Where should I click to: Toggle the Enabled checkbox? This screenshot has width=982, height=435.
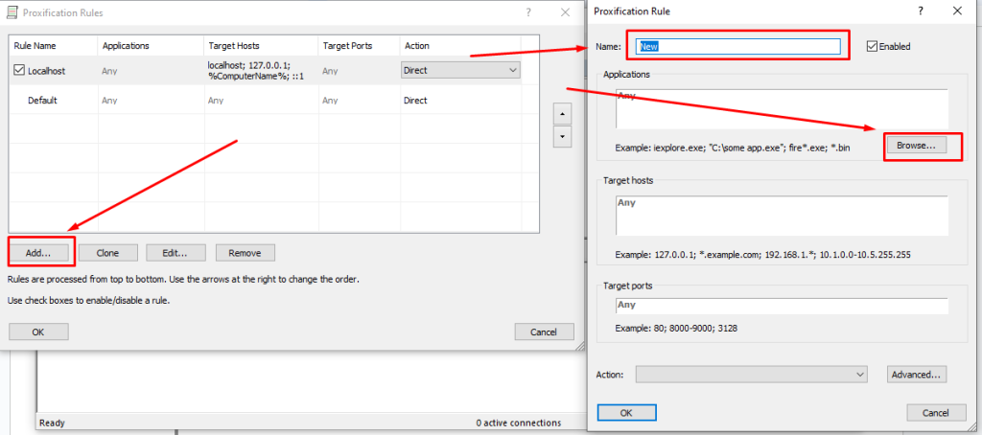point(871,46)
